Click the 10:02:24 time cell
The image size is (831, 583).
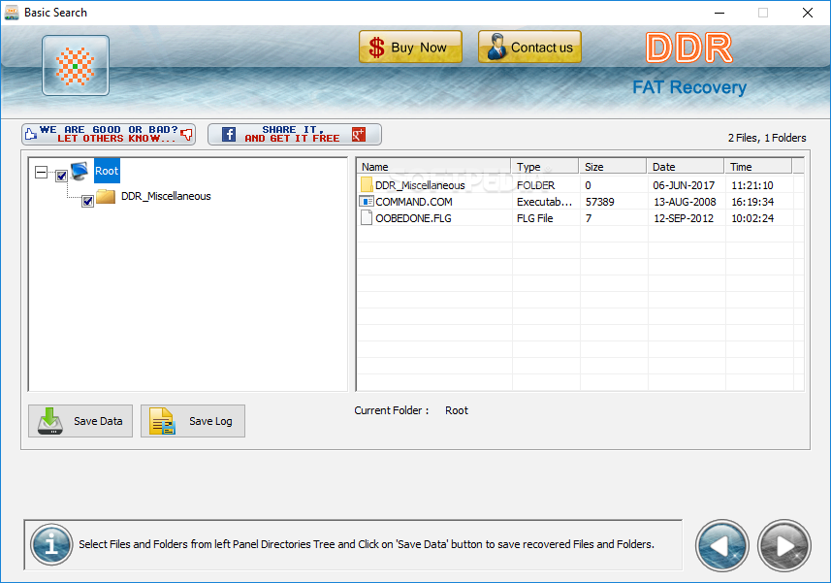752,218
